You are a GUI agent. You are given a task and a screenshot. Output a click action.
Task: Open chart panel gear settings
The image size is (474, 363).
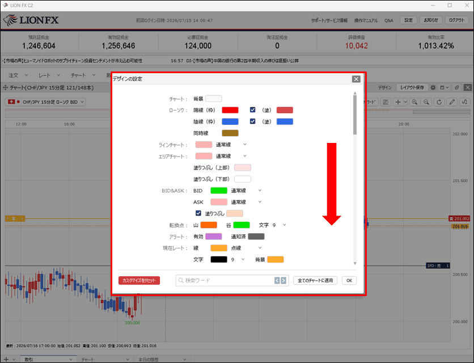click(433, 87)
